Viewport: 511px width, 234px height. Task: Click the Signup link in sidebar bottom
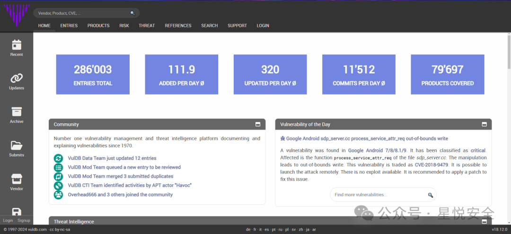(x=24, y=220)
